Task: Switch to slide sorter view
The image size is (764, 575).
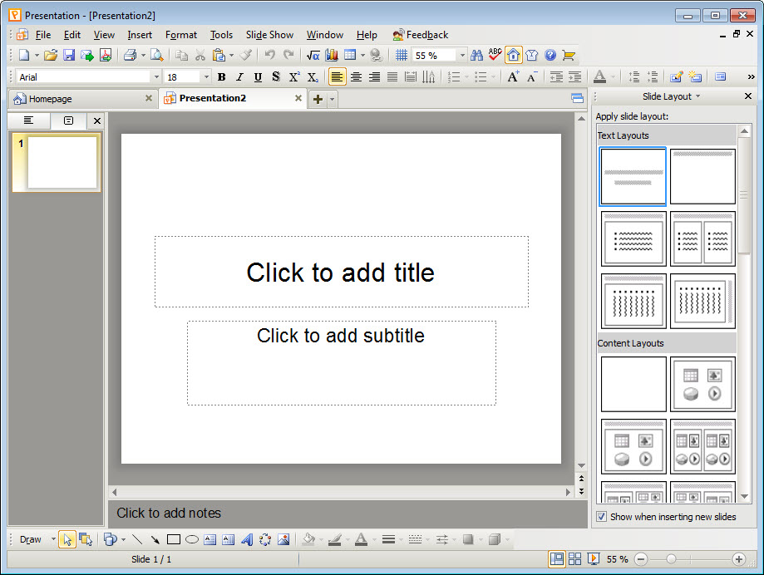Action: 574,559
